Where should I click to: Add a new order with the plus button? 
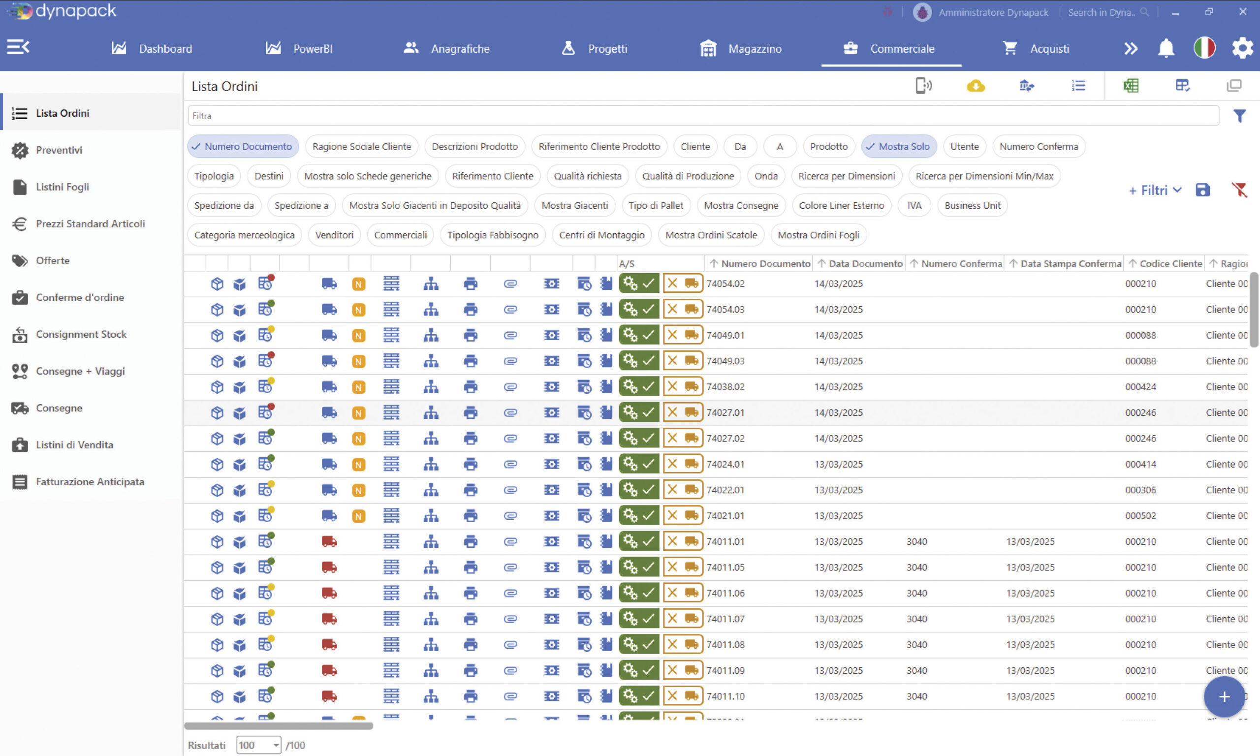tap(1224, 696)
